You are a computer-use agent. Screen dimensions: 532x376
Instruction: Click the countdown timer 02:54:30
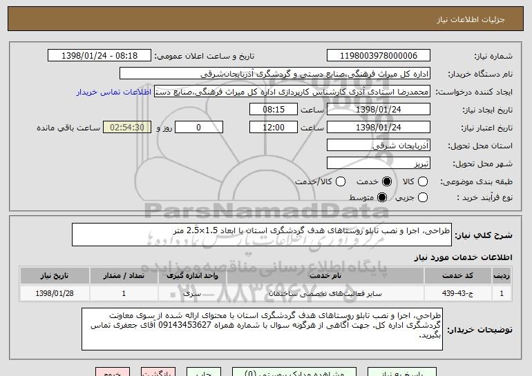pyautogui.click(x=127, y=128)
